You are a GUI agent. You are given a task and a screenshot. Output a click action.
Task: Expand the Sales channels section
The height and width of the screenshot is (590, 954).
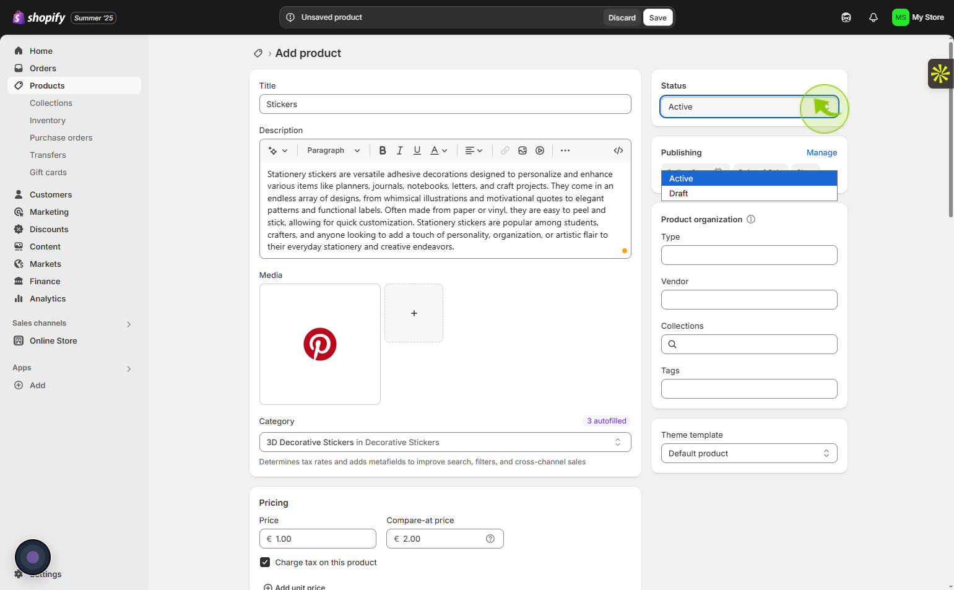tap(129, 324)
